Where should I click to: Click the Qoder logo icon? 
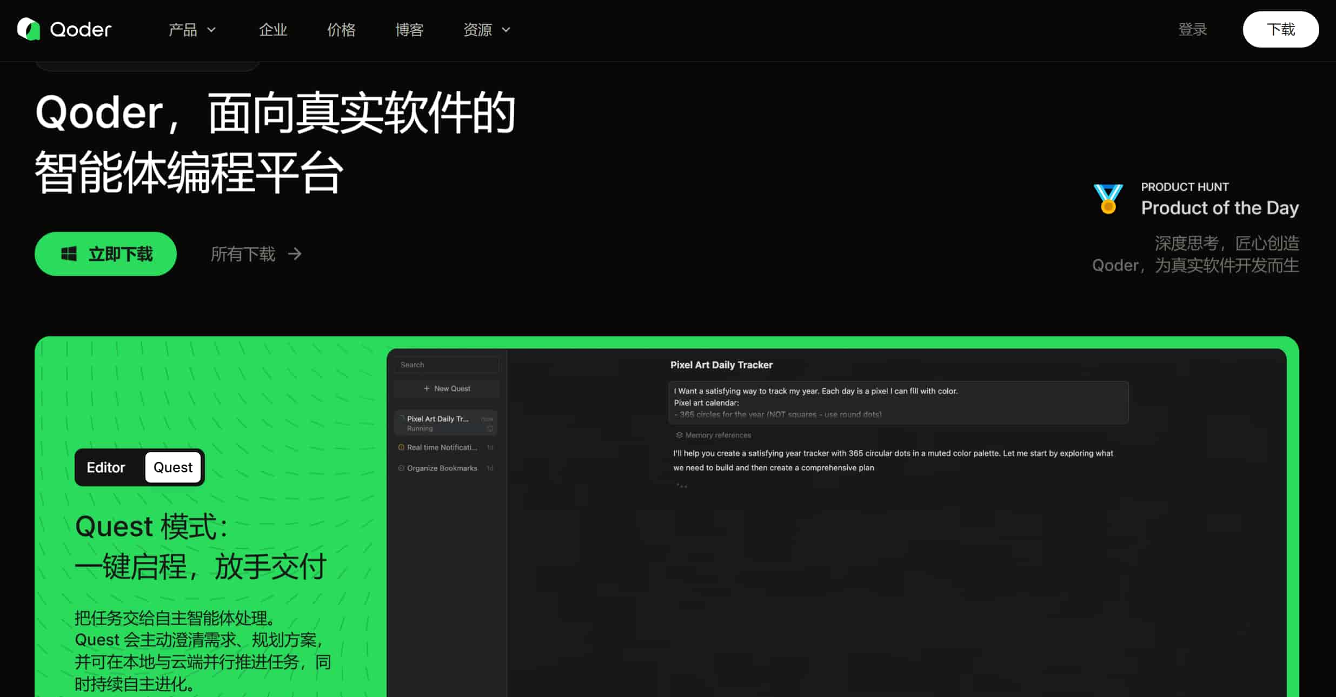pos(29,29)
